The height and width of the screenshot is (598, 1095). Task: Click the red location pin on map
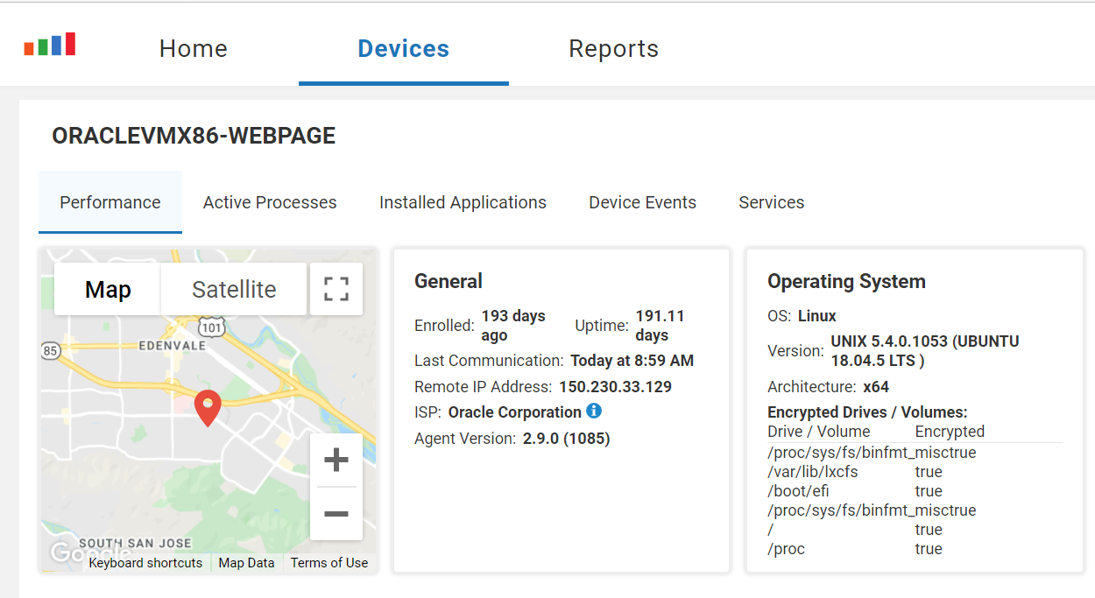click(x=208, y=408)
